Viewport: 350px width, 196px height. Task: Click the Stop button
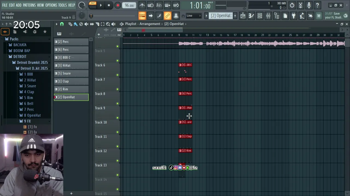109,5
